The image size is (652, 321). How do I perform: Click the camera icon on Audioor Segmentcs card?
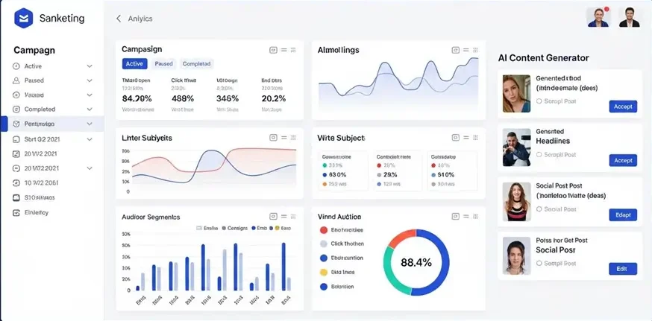(273, 216)
